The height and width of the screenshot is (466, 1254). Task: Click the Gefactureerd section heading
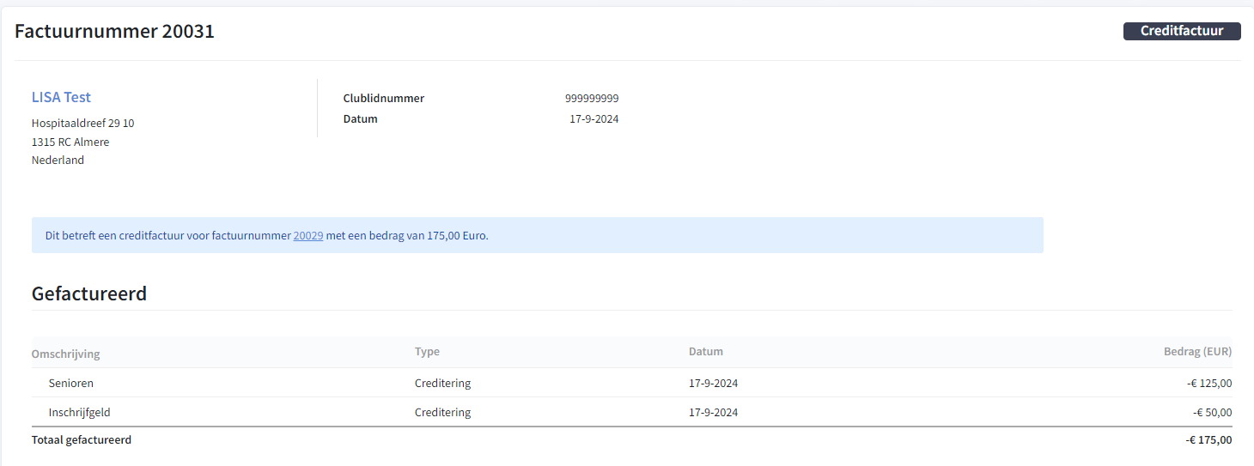(x=89, y=294)
